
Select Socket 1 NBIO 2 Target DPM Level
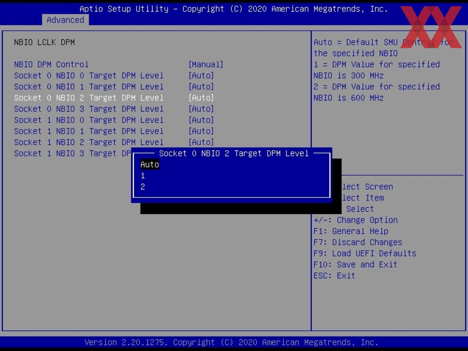click(89, 142)
